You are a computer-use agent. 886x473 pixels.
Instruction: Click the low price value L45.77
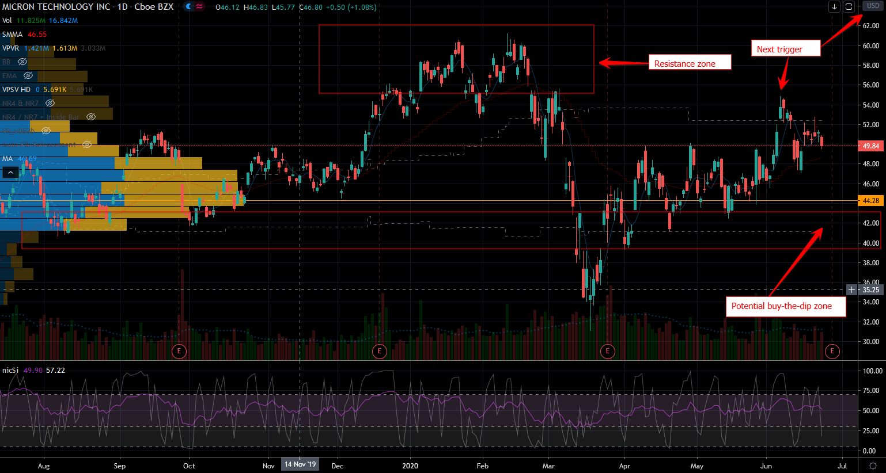point(283,7)
